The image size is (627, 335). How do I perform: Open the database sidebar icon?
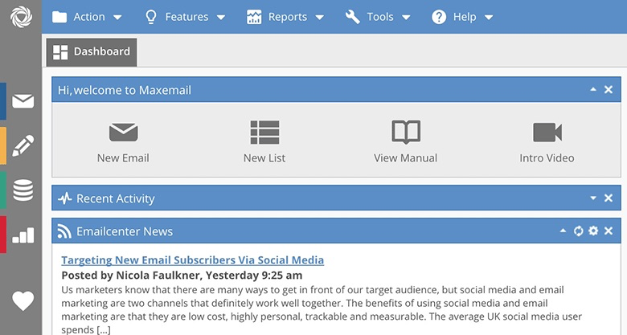(x=23, y=190)
